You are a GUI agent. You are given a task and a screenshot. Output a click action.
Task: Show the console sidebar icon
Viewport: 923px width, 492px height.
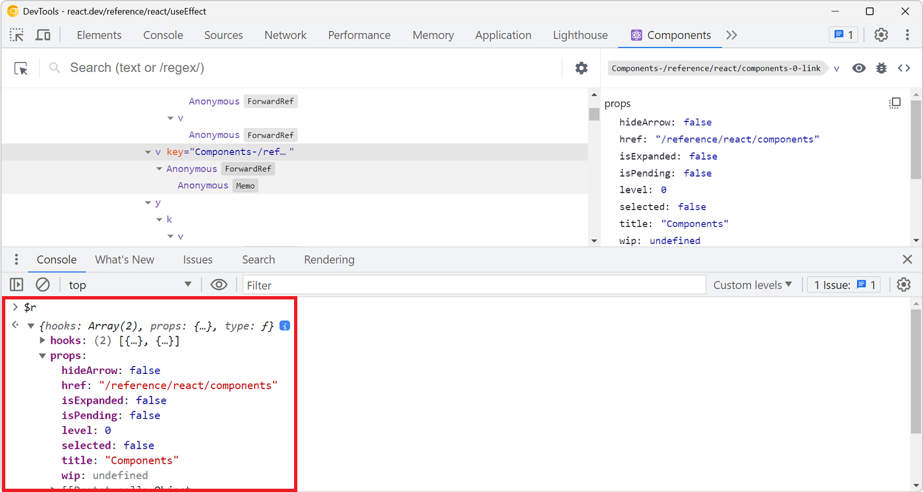(16, 285)
